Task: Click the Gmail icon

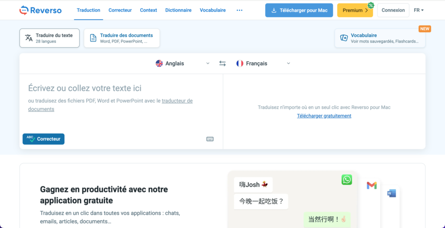Action: [372, 186]
